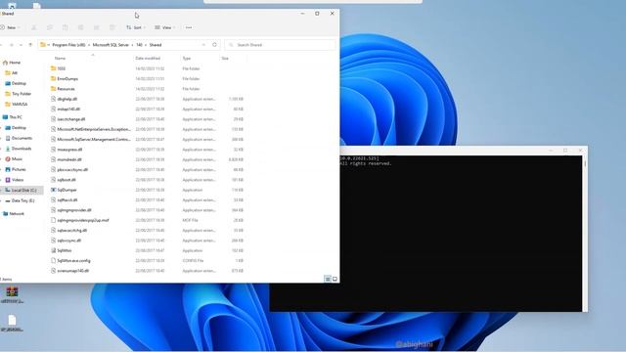Click the Program Files (x86) breadcrumb
626x352 pixels.
pyautogui.click(x=68, y=45)
